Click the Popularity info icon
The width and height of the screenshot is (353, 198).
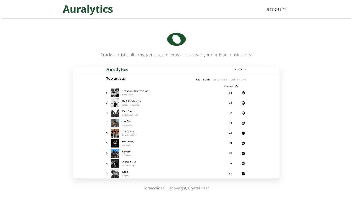pos(237,86)
